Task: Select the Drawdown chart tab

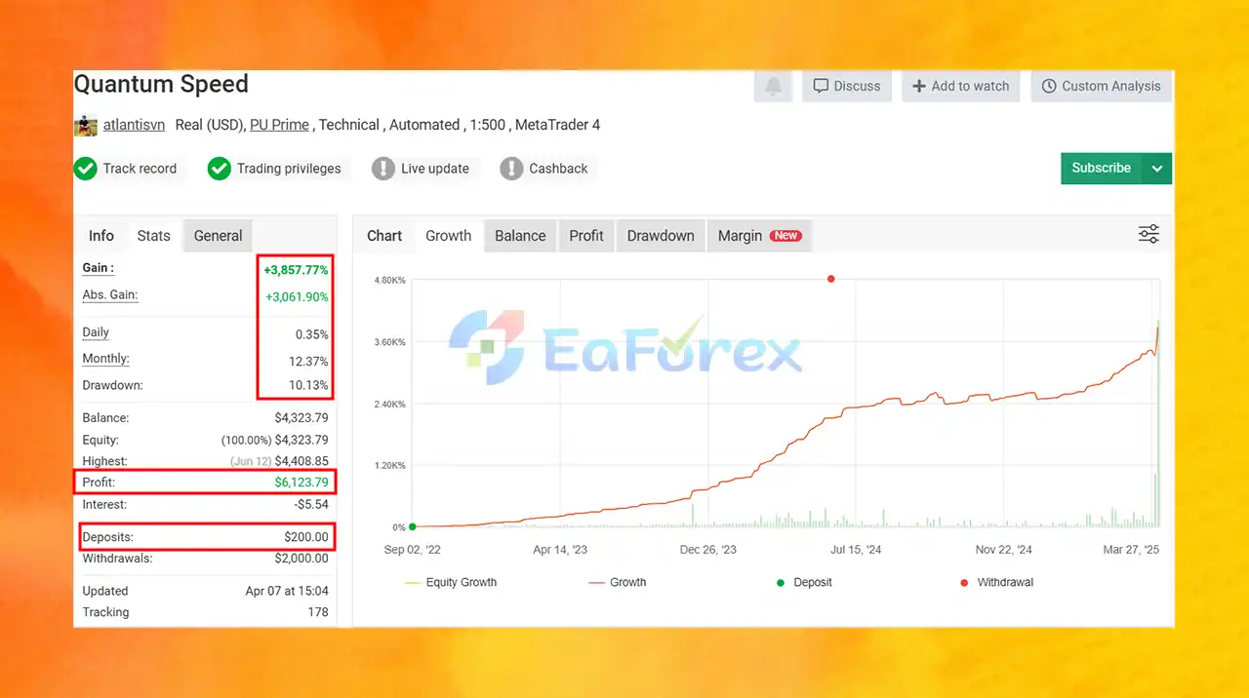Action: pyautogui.click(x=661, y=236)
